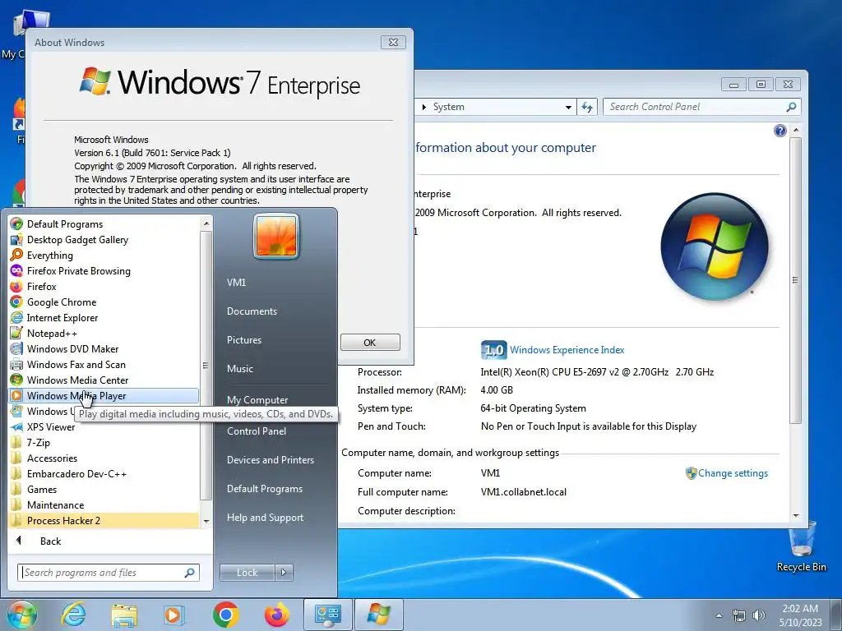
Task: Open Help and Support
Action: [x=265, y=518]
